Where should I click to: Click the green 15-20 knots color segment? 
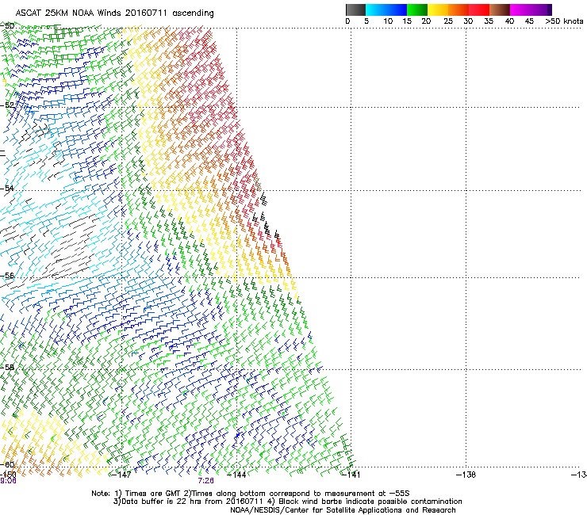tap(417, 10)
